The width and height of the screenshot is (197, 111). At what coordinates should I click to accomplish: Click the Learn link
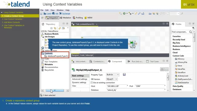(49, 14)
